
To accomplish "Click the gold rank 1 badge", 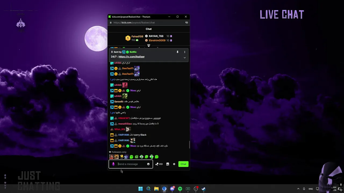I will click(x=128, y=38).
